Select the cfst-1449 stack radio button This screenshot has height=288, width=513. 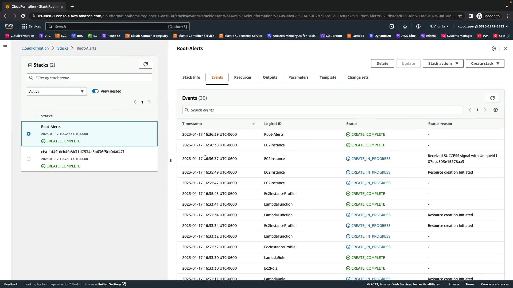click(29, 159)
